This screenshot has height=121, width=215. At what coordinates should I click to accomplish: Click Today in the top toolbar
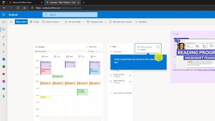point(34,22)
